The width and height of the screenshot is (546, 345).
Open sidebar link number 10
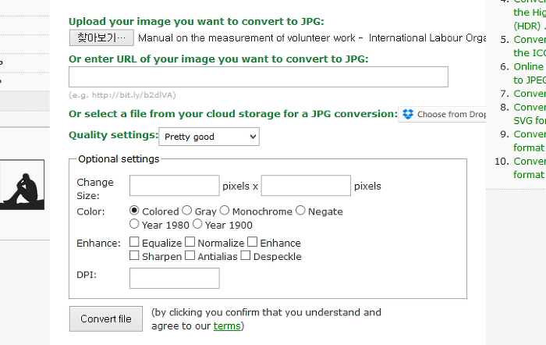(530, 168)
